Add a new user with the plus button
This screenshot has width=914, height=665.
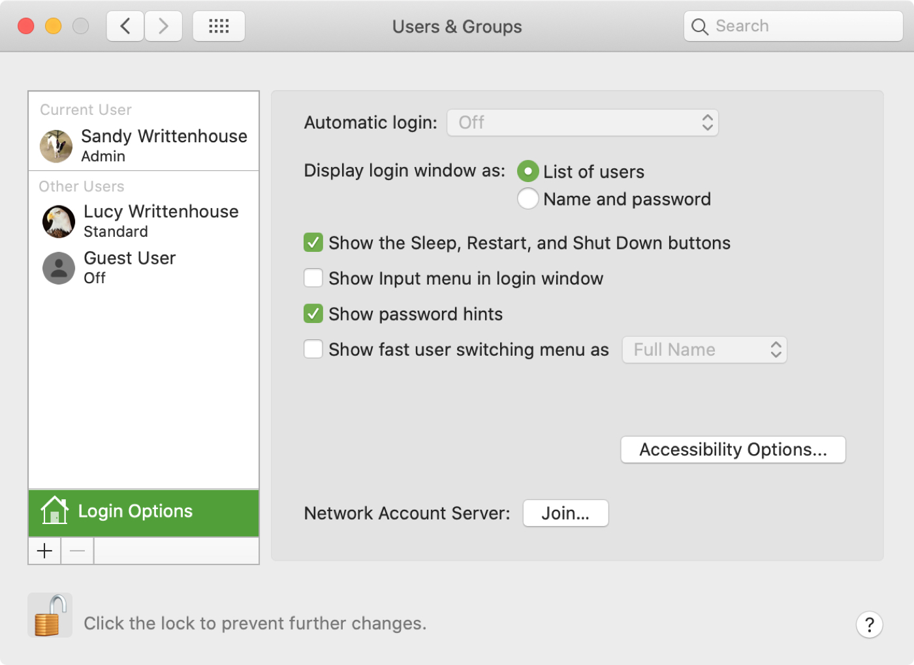pyautogui.click(x=44, y=550)
